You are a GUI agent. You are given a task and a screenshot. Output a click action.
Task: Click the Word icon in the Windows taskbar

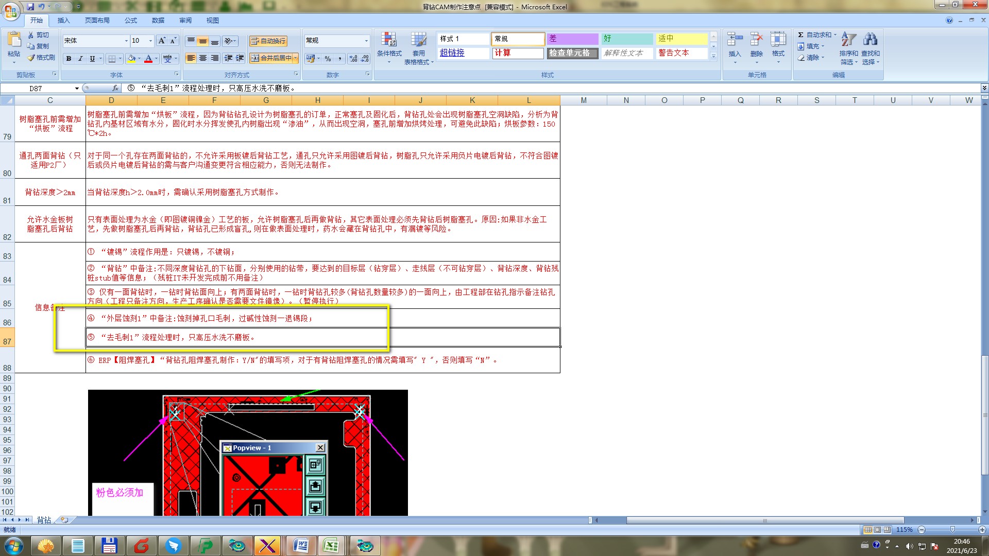click(300, 545)
